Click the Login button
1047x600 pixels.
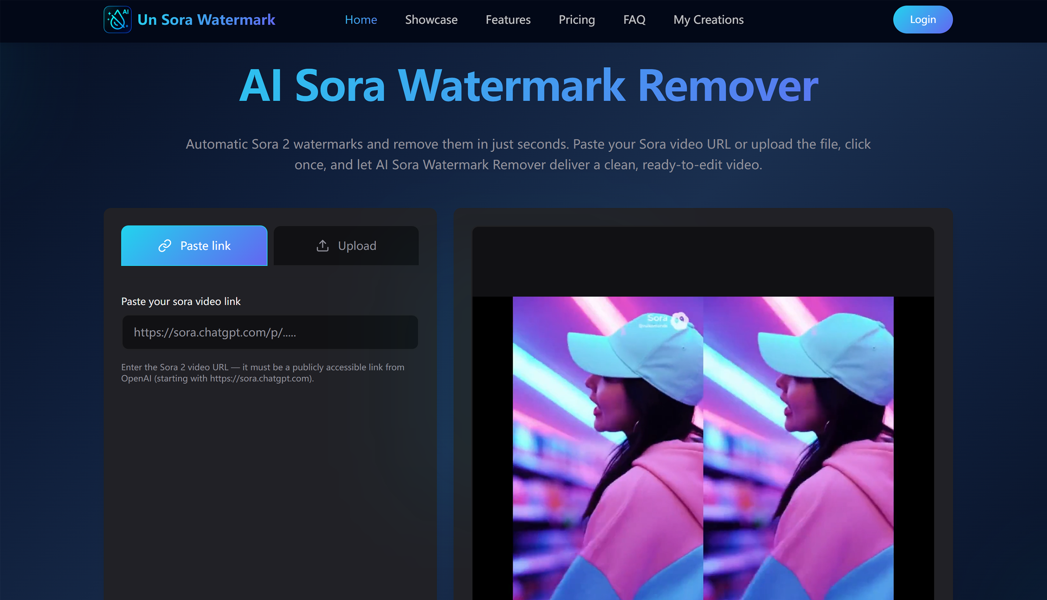tap(923, 19)
